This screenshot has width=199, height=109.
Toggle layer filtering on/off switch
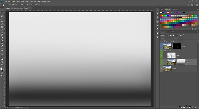[x=183, y=35]
